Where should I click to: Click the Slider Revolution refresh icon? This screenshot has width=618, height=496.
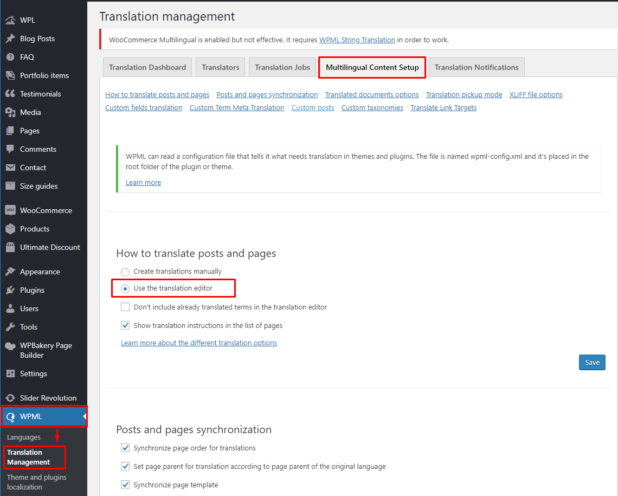click(10, 398)
